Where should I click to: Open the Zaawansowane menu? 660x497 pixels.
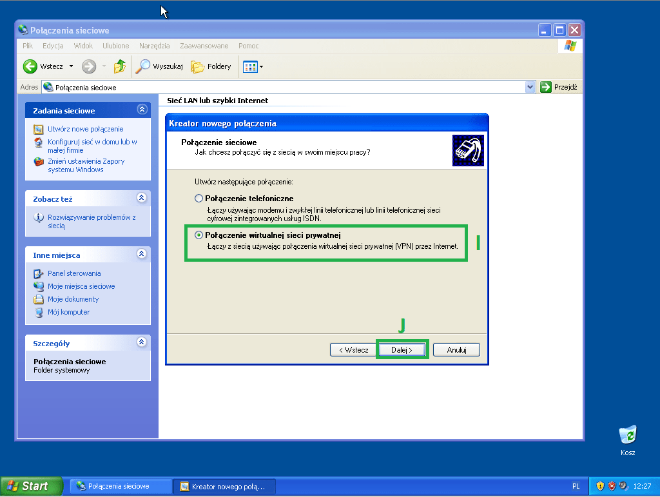coord(204,46)
